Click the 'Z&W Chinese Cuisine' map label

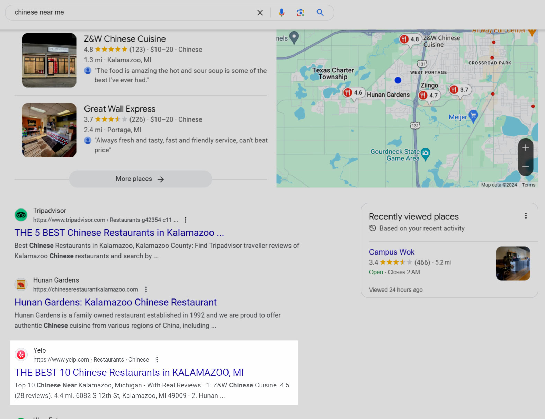point(441,41)
